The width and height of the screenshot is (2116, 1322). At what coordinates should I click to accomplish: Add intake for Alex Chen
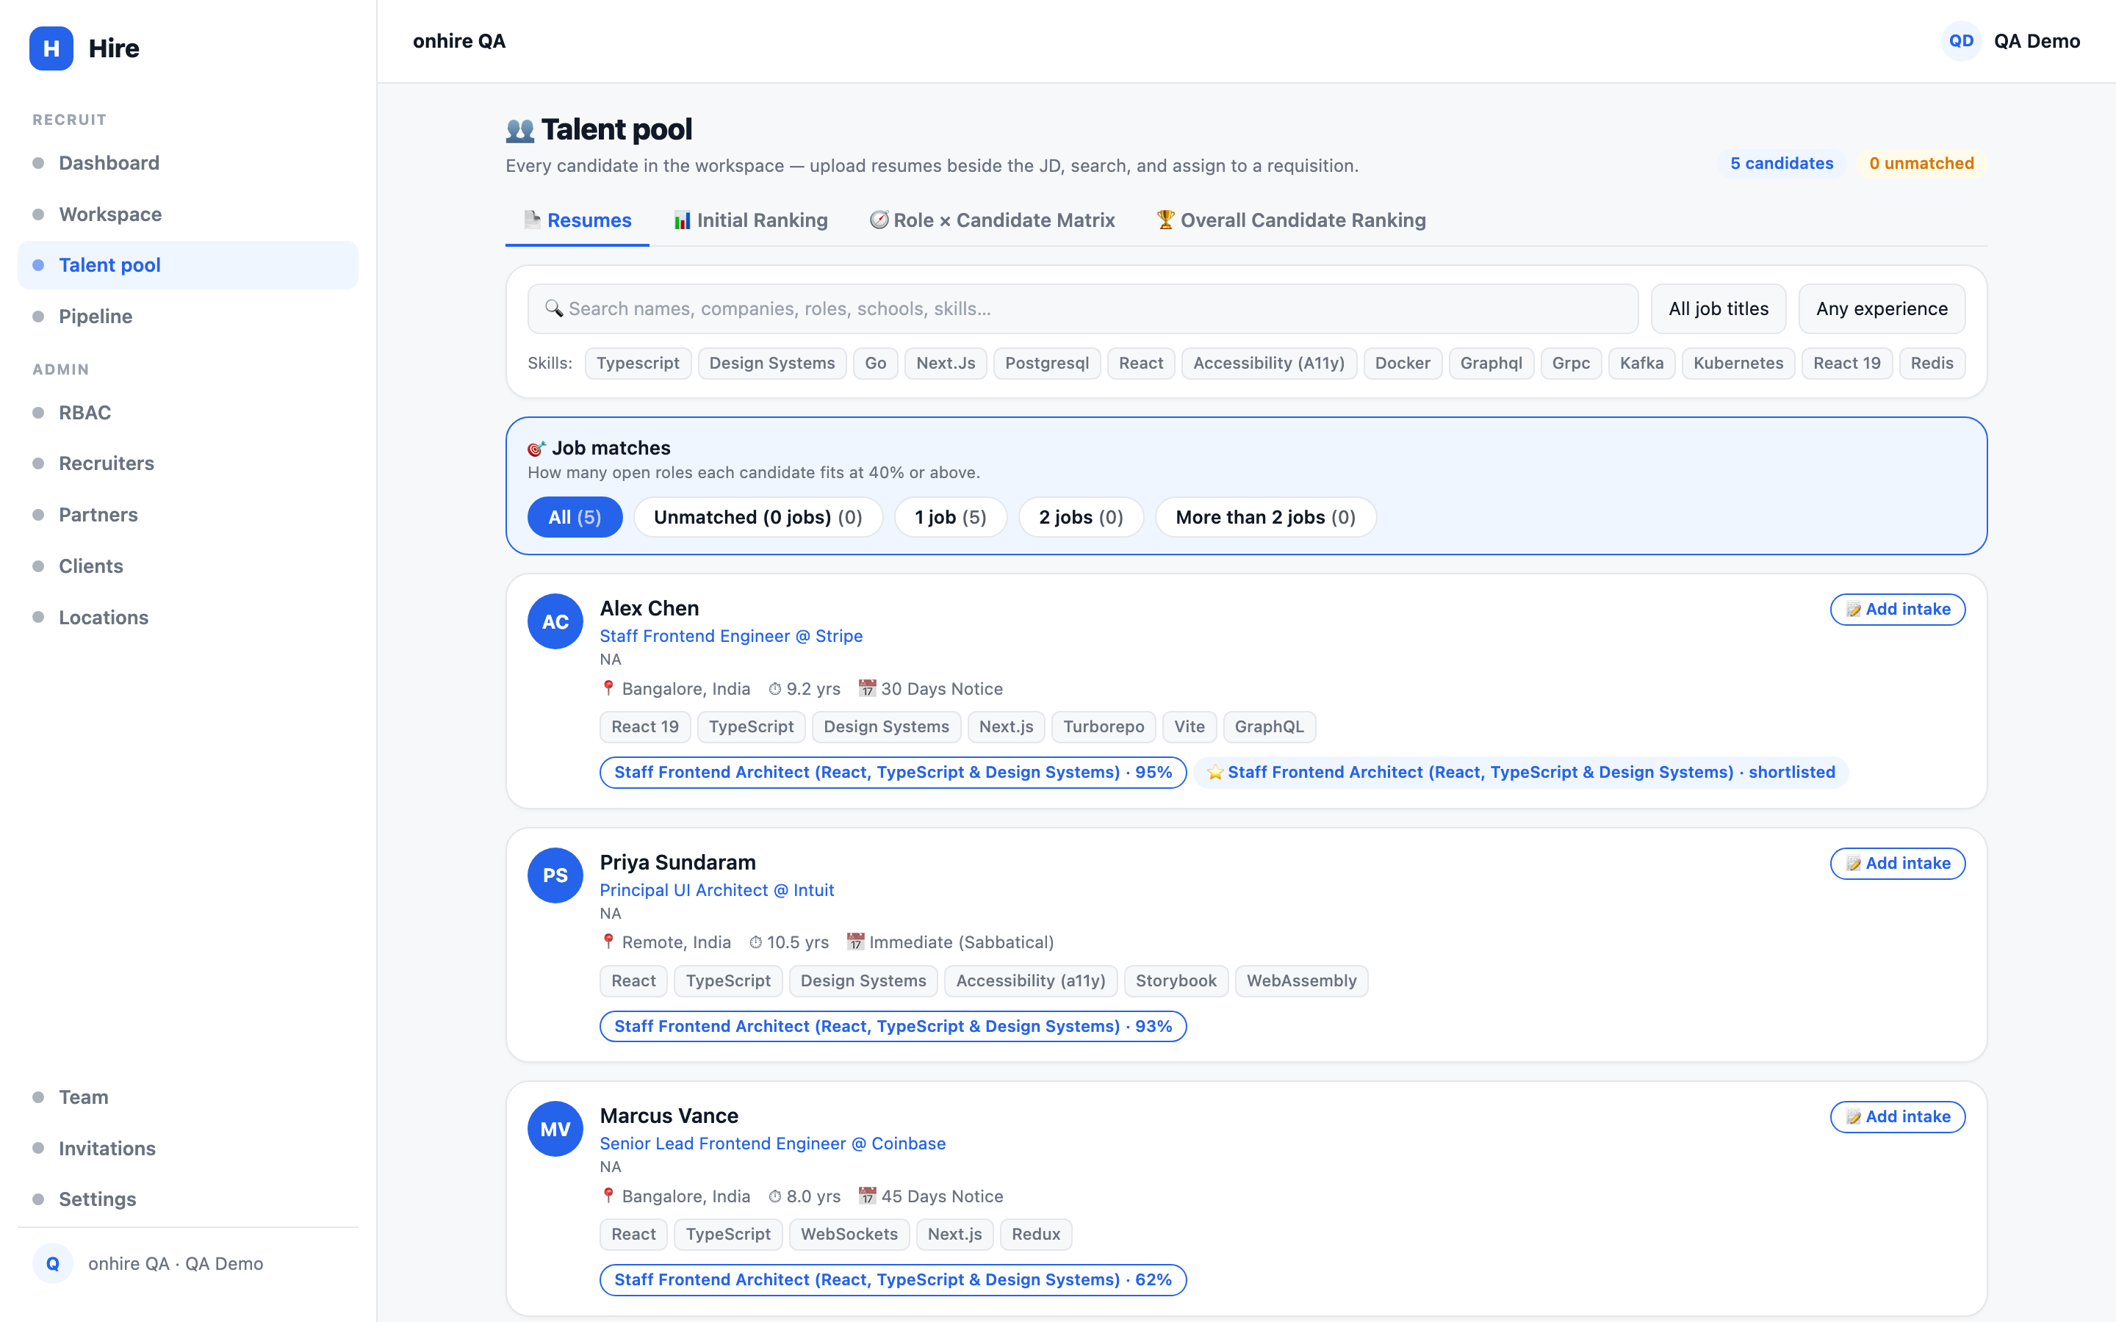(1897, 610)
